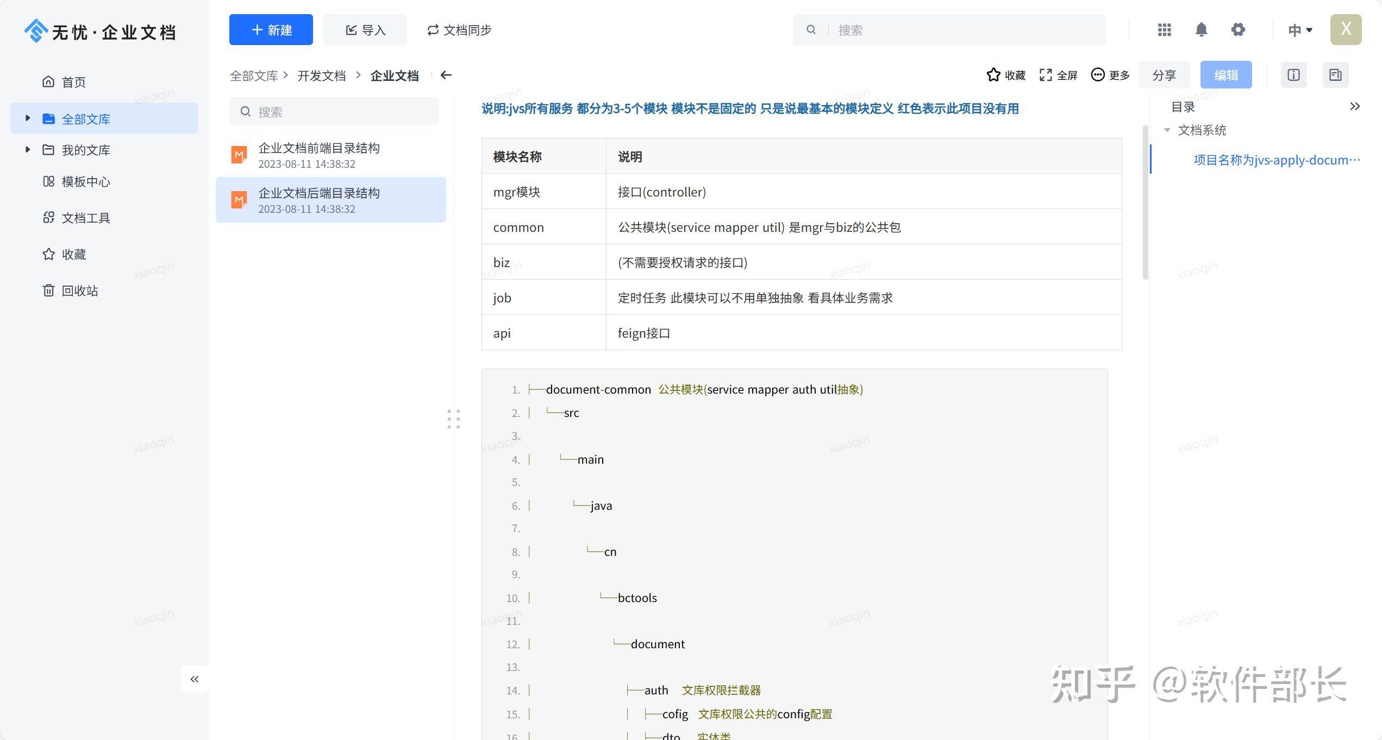Click the top search magnifier icon
Image resolution: width=1382 pixels, height=740 pixels.
click(x=811, y=30)
